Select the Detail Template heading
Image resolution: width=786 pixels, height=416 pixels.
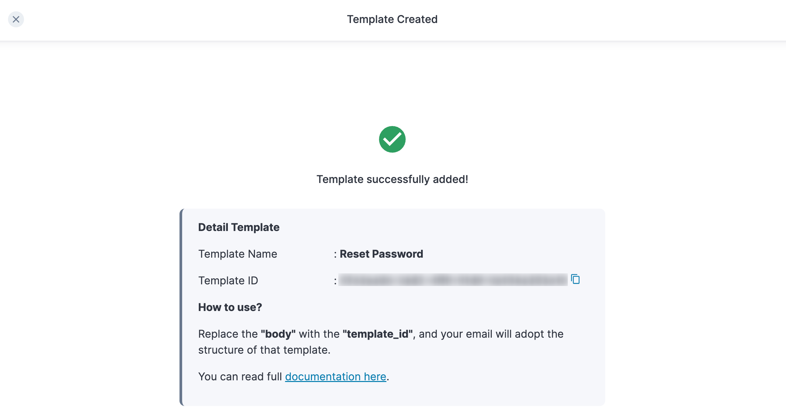(x=239, y=227)
